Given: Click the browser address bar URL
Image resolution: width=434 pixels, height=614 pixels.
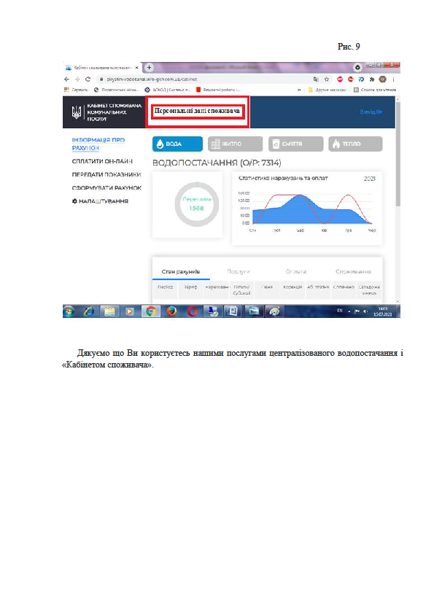Looking at the screenshot, I should tap(152, 79).
